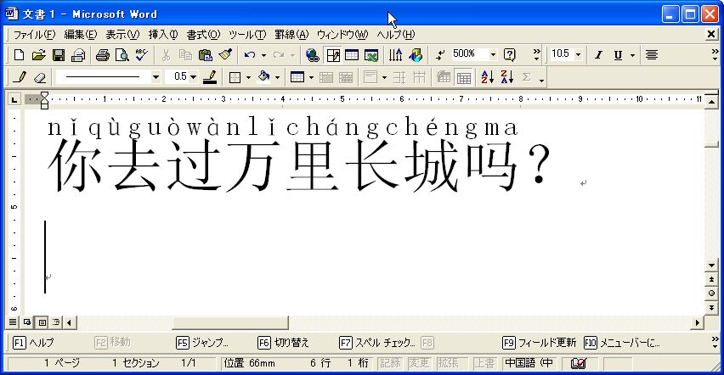Sort ascending with the A-Z icon
Viewport: 724px width, 375px height.
click(x=487, y=77)
